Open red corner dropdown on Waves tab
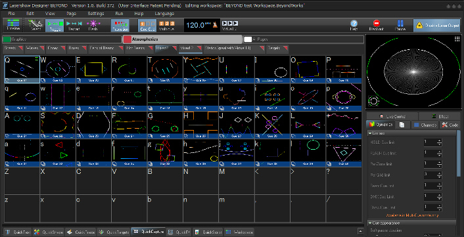 point(41,48)
